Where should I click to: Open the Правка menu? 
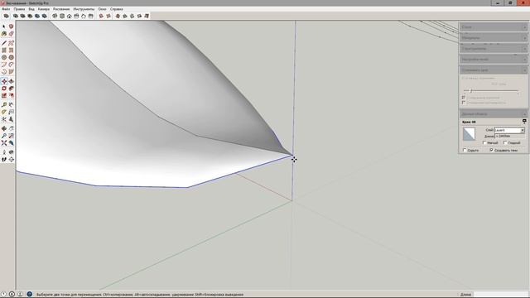[19, 9]
